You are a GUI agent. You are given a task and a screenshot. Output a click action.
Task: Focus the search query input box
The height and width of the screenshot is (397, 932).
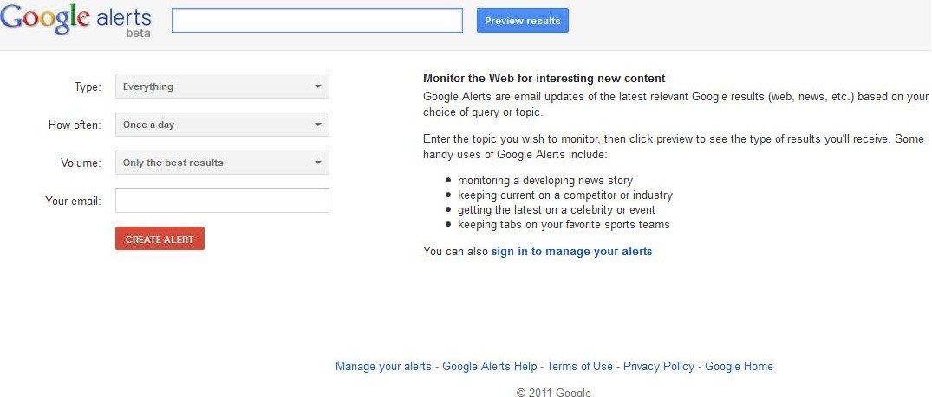tap(316, 21)
